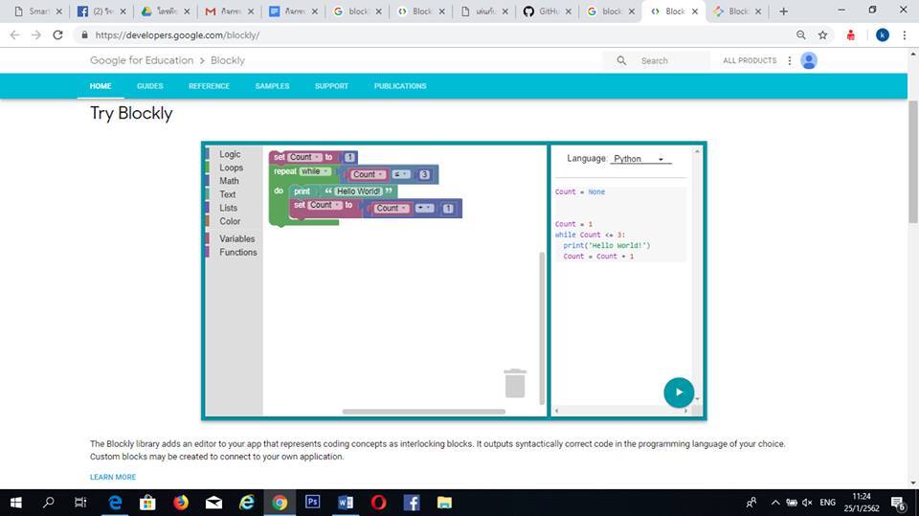Open Count variable dropdown in comparison block
This screenshot has width=919, height=516.
368,174
